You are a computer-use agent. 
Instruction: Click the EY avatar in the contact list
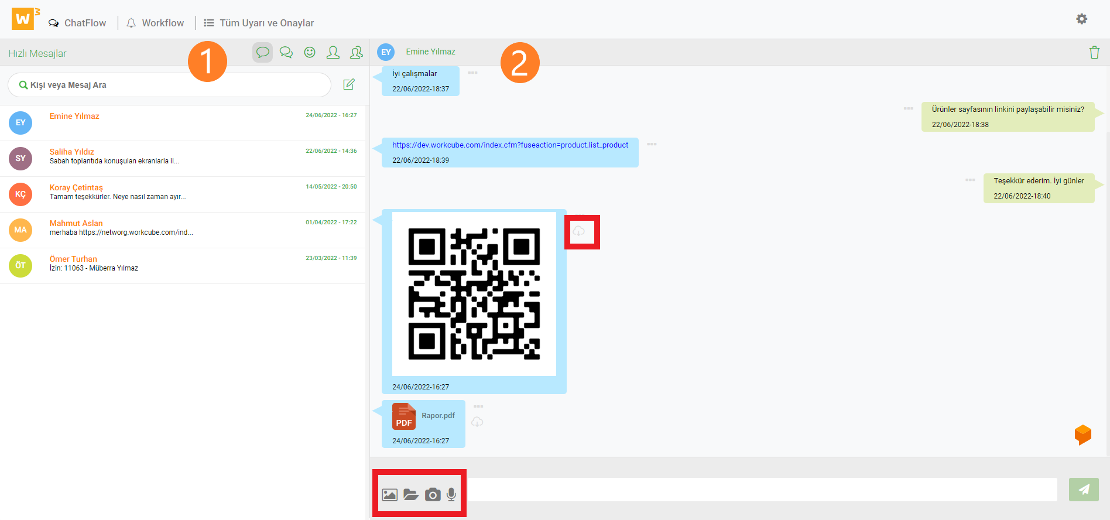20,123
